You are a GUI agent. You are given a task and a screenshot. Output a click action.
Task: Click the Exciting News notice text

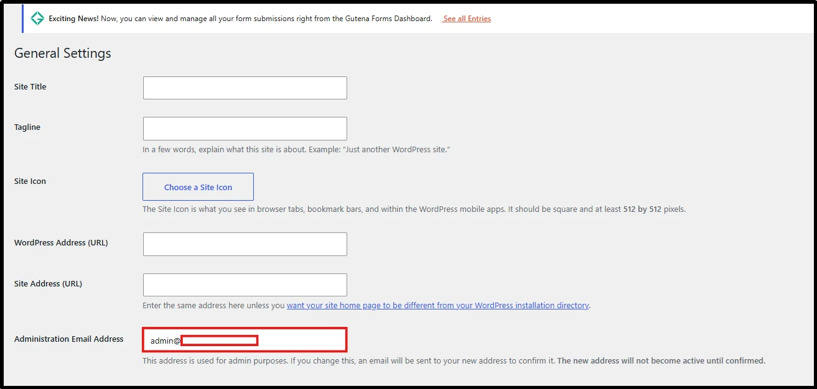(x=240, y=19)
